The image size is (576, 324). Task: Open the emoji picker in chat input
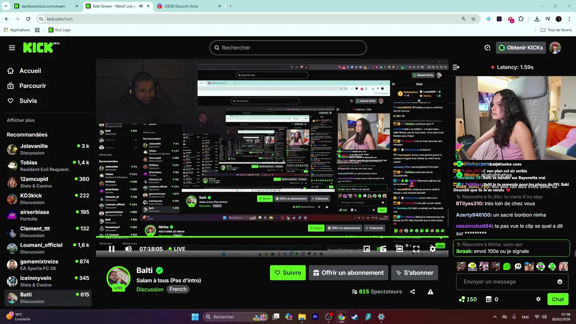point(560,282)
